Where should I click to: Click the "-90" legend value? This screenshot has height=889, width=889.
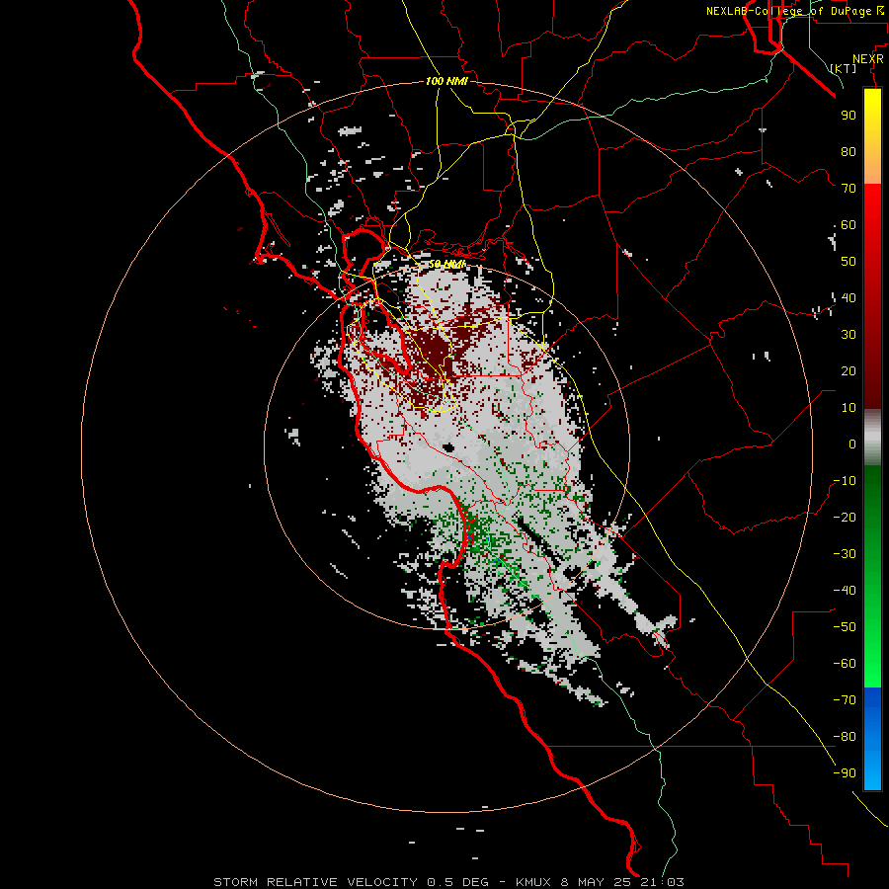[845, 773]
